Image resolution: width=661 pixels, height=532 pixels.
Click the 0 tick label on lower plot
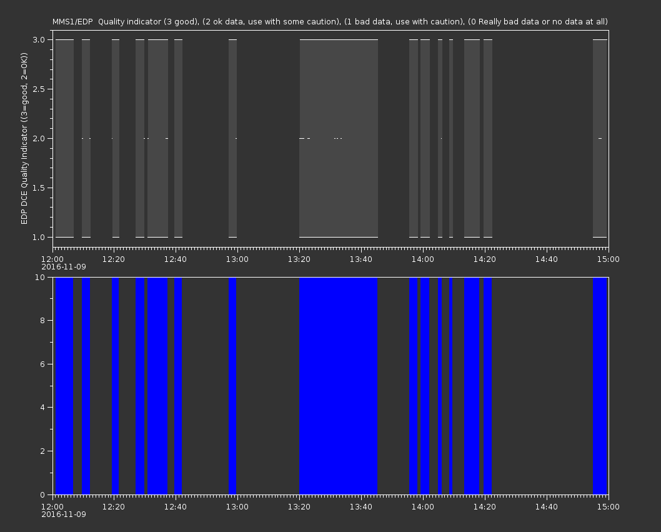42,494
